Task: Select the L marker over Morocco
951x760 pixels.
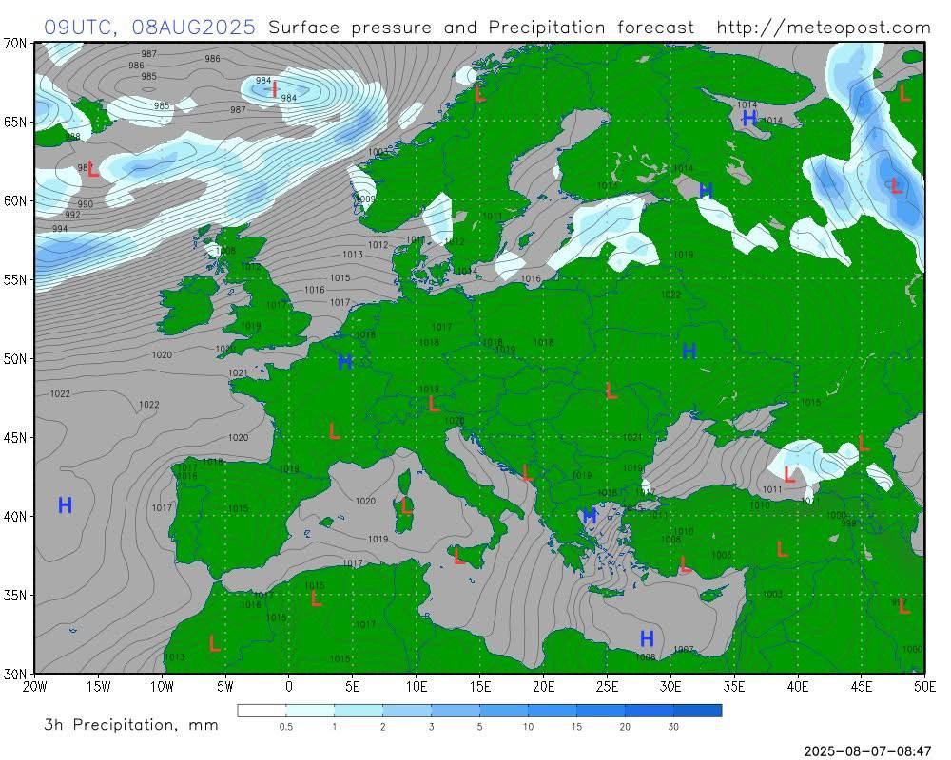Action: [x=214, y=643]
